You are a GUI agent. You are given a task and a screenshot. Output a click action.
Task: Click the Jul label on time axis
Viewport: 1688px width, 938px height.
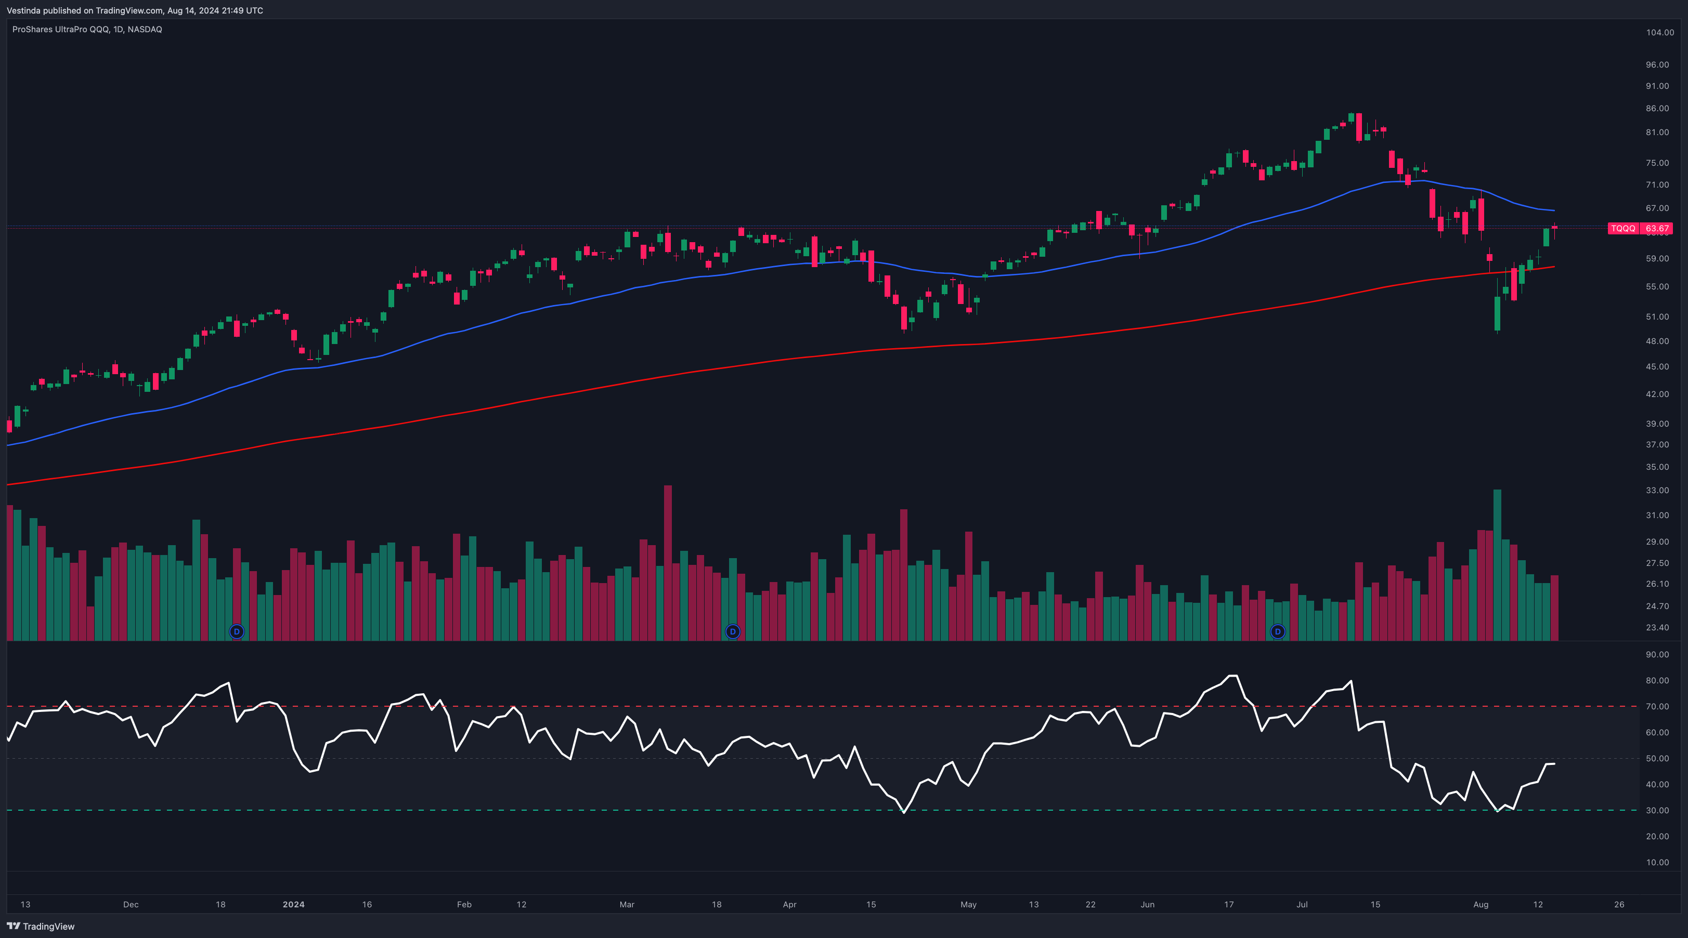point(1302,905)
